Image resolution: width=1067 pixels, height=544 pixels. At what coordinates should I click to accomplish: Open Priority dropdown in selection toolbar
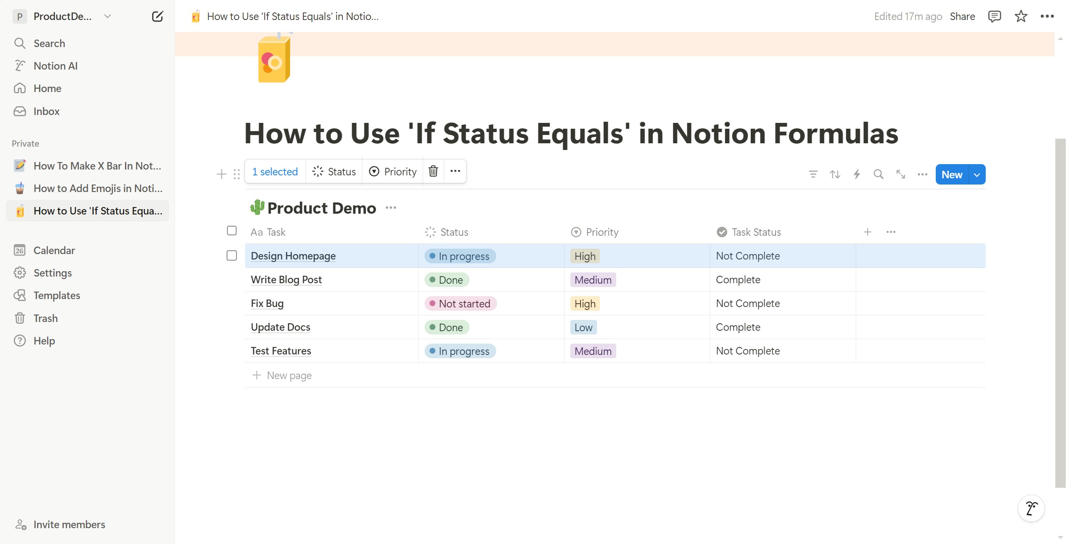393,172
